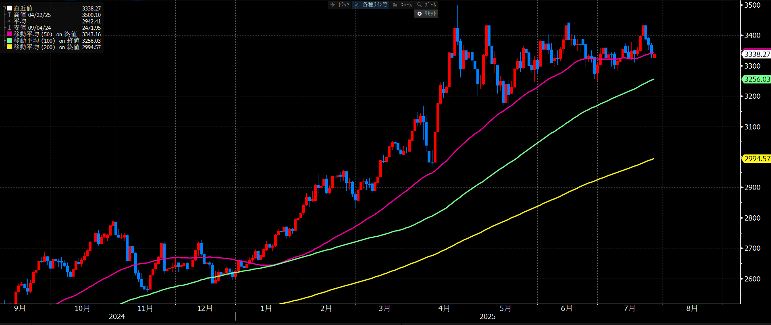Click the green swatch for 移動平均 (100)
Image resolution: width=771 pixels, height=325 pixels.
click(9, 41)
